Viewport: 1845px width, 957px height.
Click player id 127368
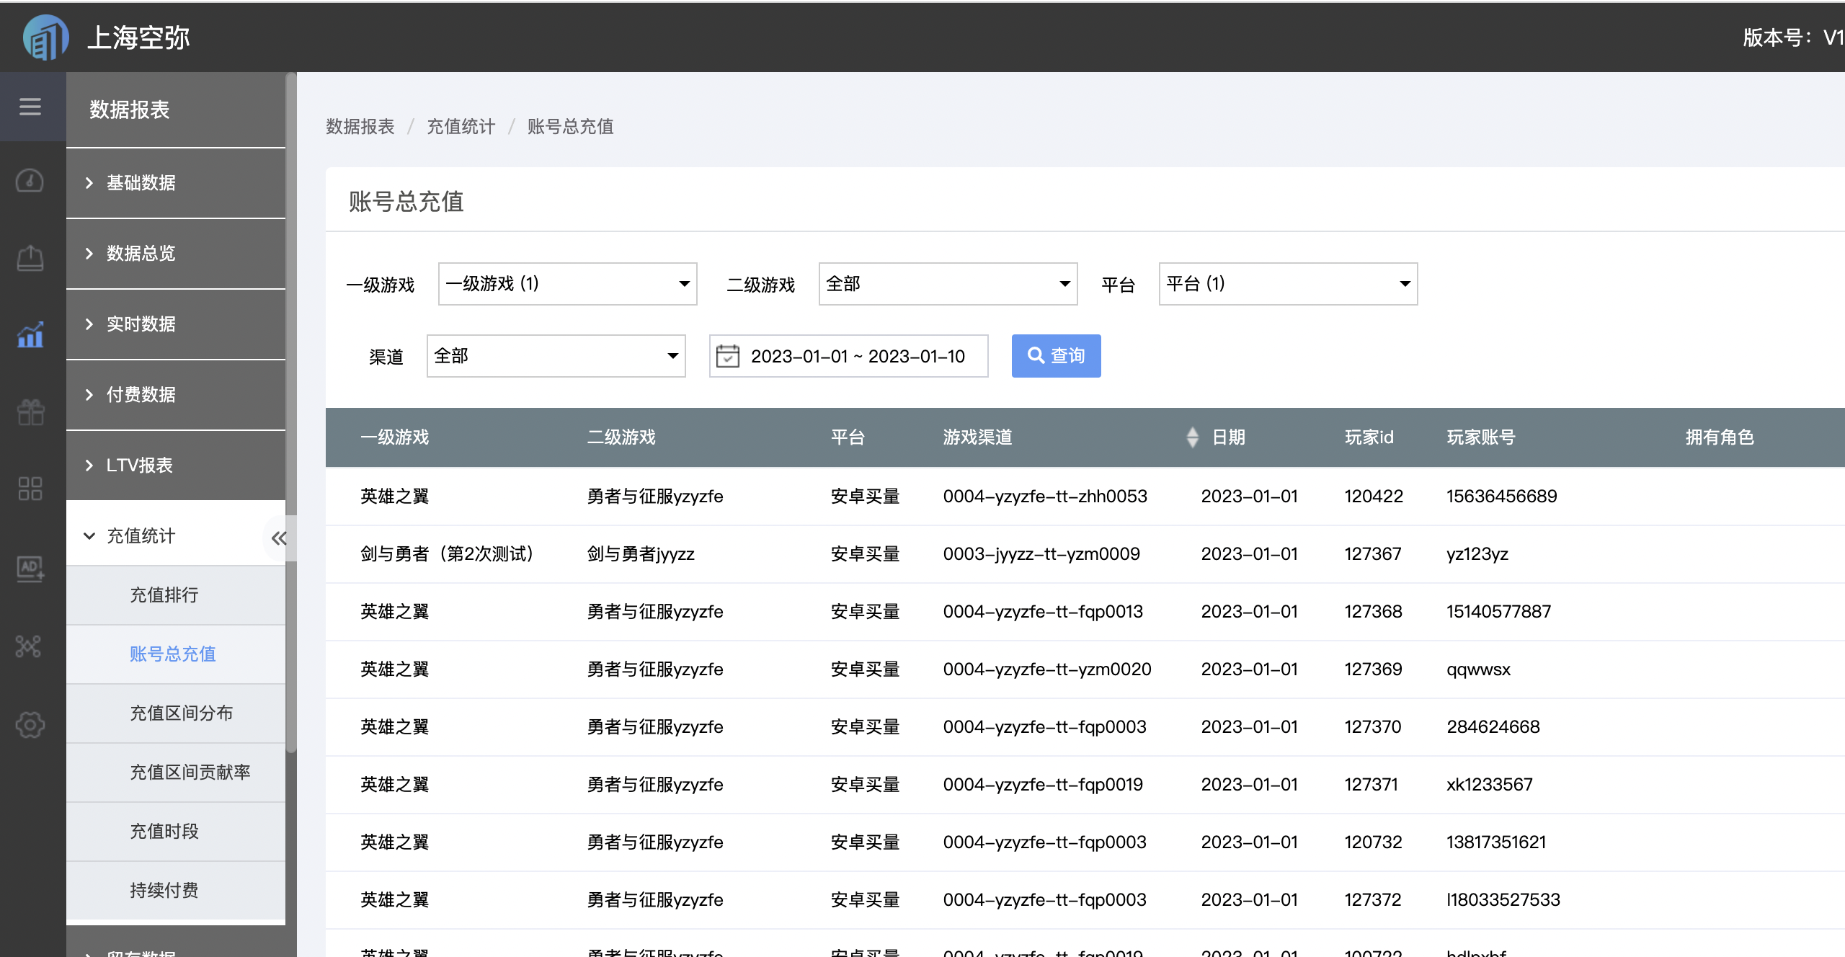[1374, 612]
